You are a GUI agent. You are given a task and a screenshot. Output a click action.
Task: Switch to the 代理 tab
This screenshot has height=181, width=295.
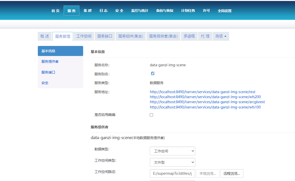point(205,36)
